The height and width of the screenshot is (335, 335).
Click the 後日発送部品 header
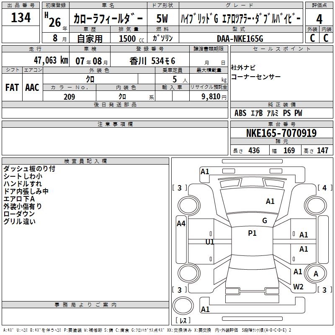click(115, 104)
